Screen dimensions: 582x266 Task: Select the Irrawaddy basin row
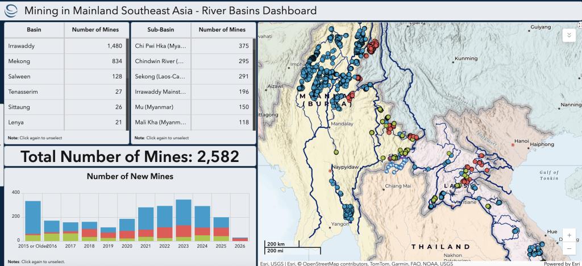[x=65, y=46]
